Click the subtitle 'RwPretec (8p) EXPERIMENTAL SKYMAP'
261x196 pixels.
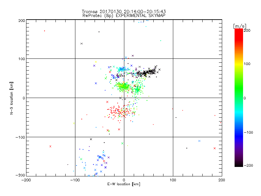pos(124,16)
